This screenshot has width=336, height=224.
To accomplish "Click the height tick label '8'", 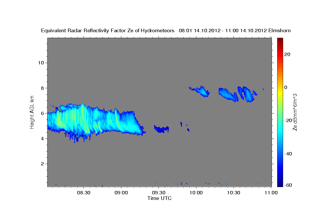I will click(x=42, y=88).
